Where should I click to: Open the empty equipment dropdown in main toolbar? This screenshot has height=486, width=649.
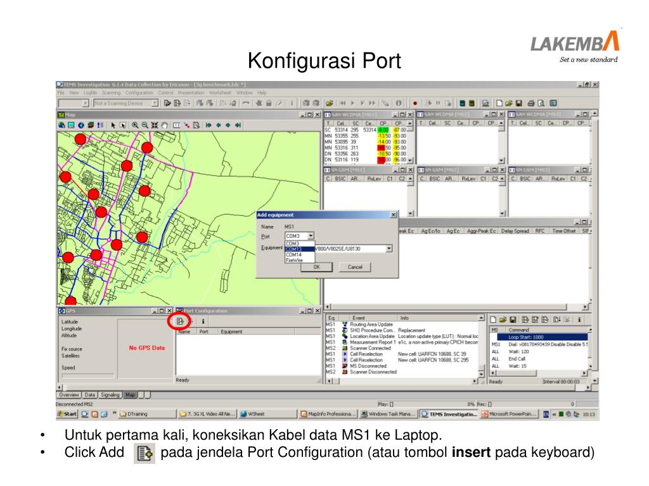click(86, 103)
